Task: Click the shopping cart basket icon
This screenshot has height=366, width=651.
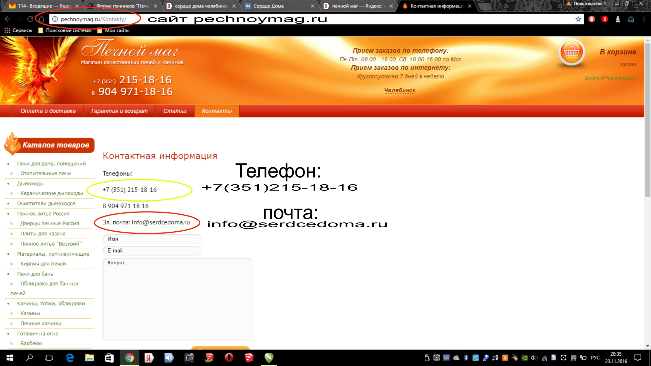Action: [571, 52]
